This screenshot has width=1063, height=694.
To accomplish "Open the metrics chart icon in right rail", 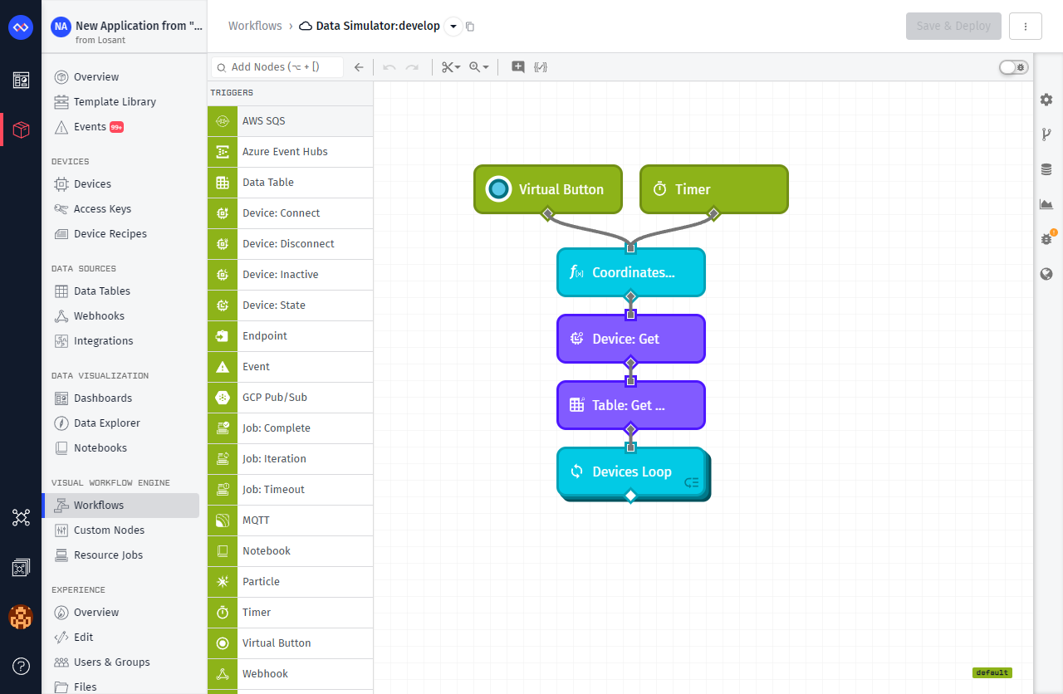I will point(1046,204).
